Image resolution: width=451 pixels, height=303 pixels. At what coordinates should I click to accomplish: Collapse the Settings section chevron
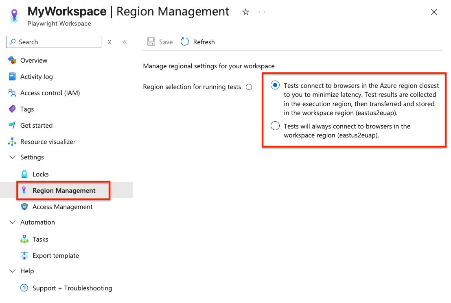12,157
